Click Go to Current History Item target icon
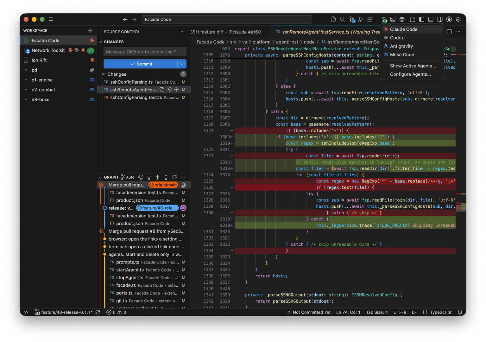Screen dimensions: 486x342 [x=141, y=177]
